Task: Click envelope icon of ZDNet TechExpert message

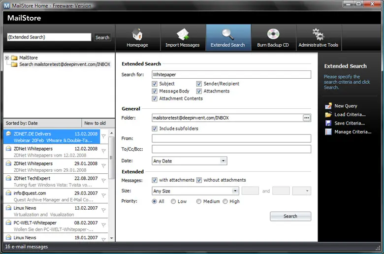Action: [x=8, y=178]
